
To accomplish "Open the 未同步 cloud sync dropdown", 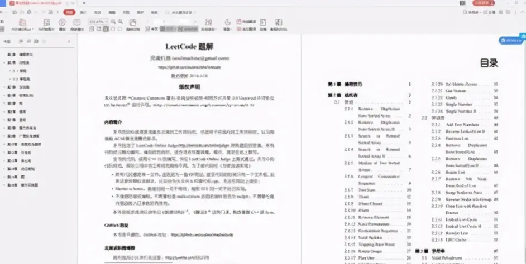I will pos(472,12).
